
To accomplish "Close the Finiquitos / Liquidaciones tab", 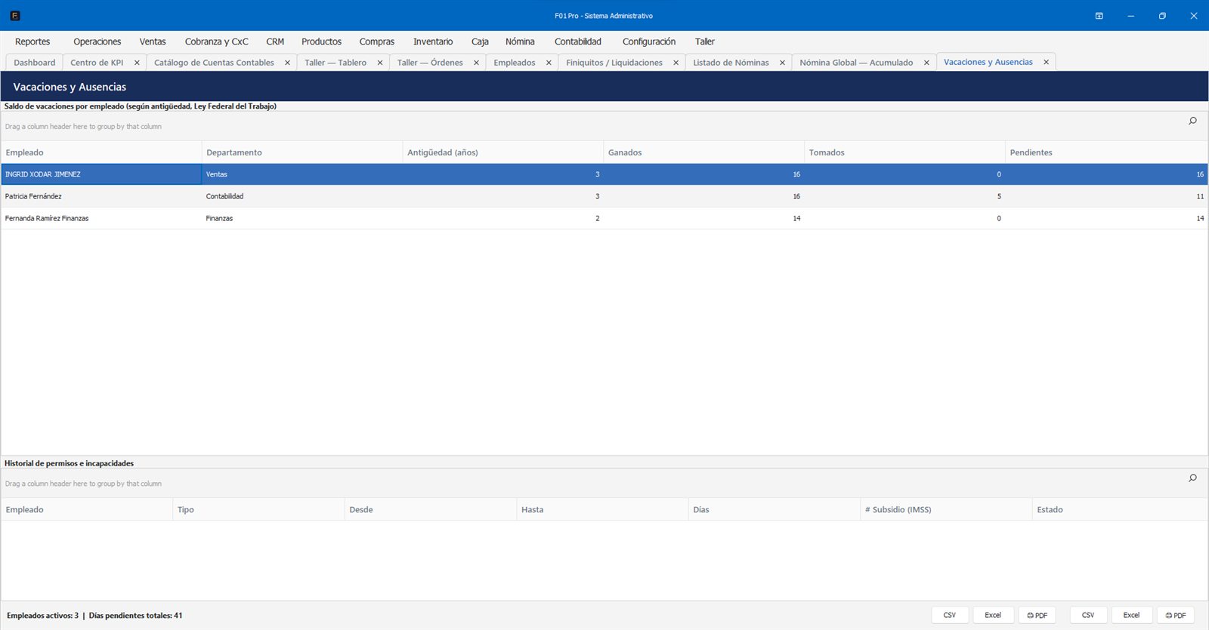I will [x=676, y=63].
